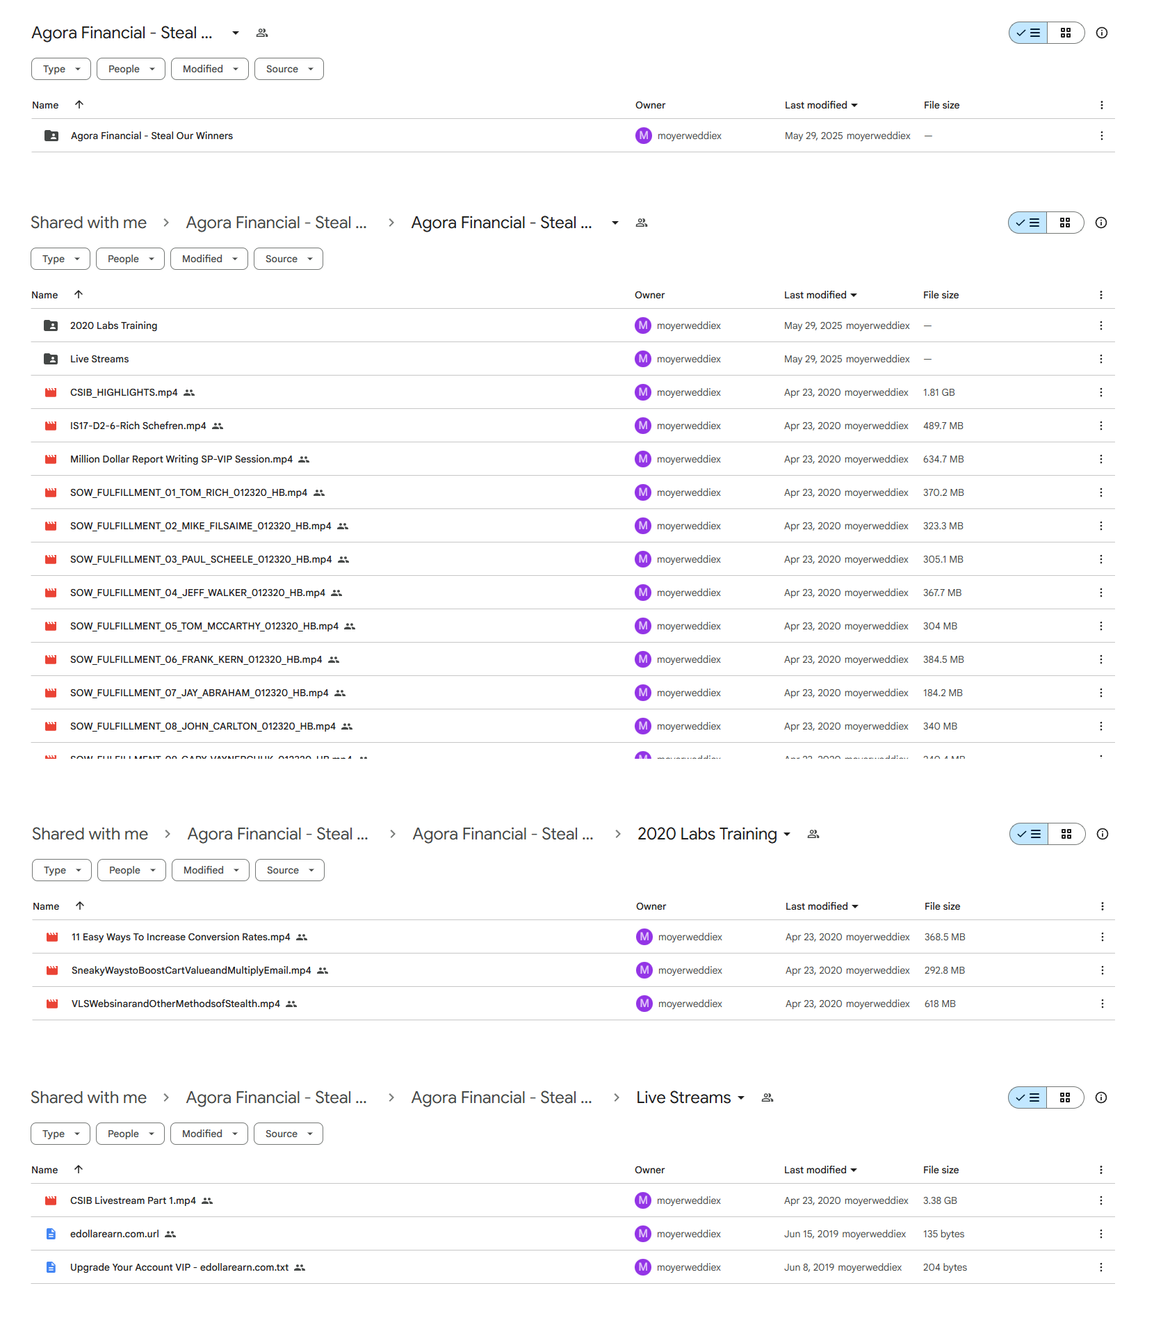This screenshot has height=1327, width=1154.
Task: Click sort direction arrow next to Name in 2020 Labs Training
Action: click(80, 906)
